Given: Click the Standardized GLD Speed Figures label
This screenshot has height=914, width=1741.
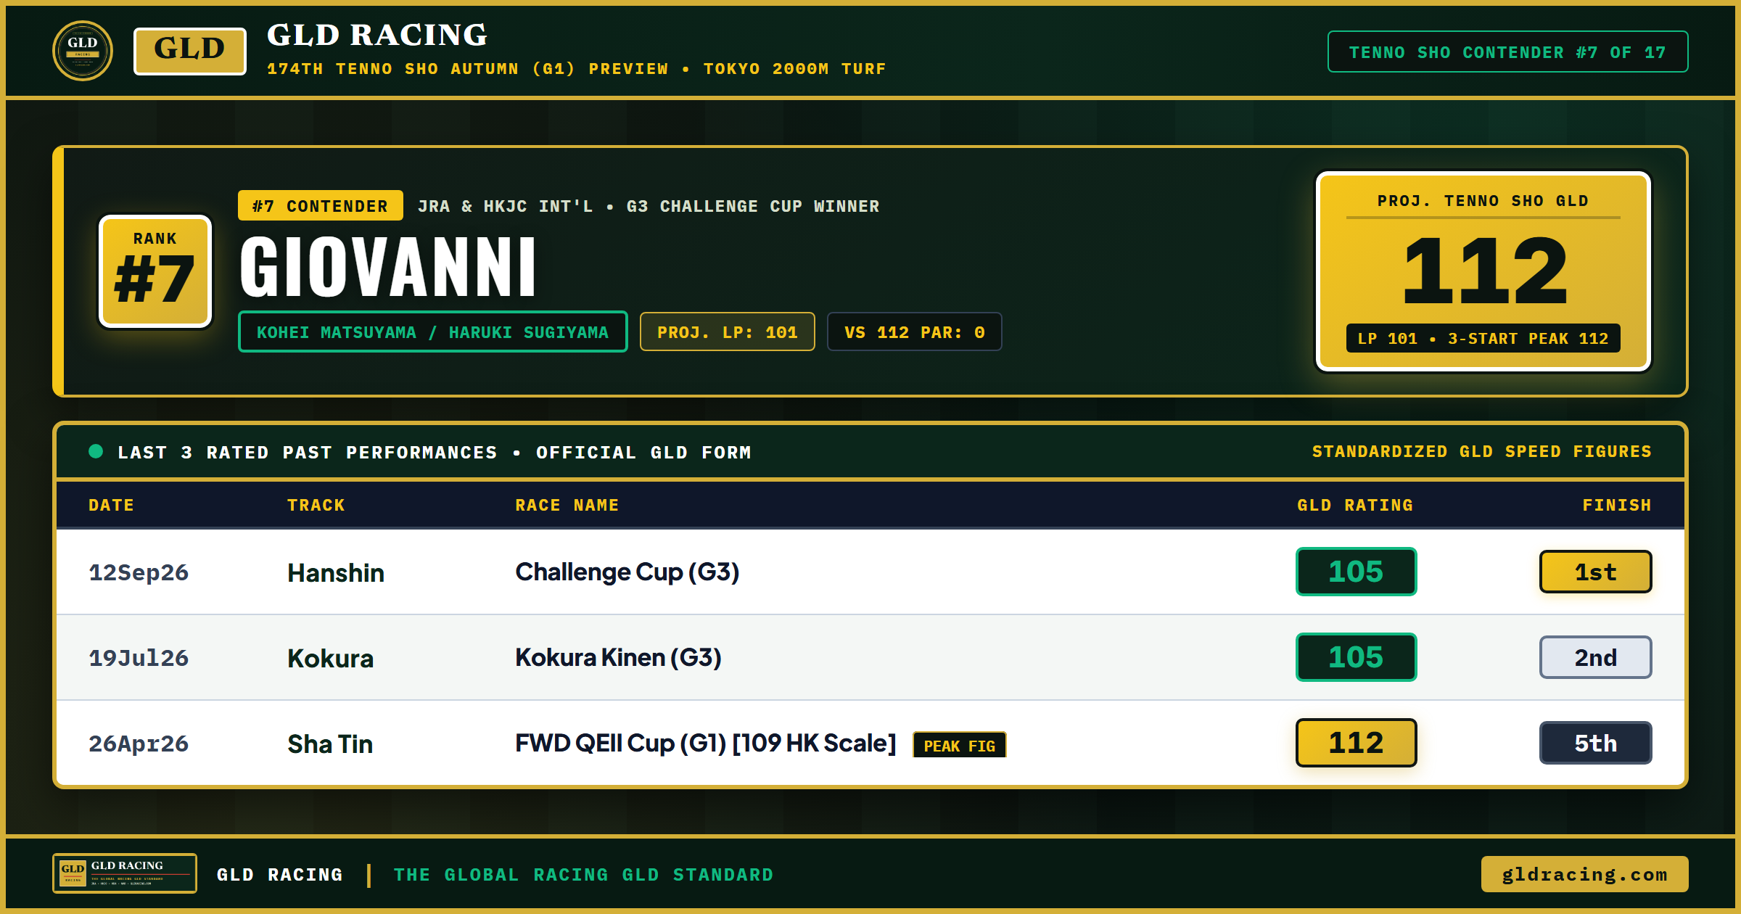Looking at the screenshot, I should (x=1481, y=451).
